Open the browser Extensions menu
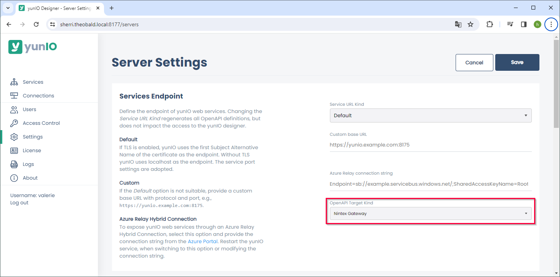This screenshot has height=277, width=560. pos(490,24)
